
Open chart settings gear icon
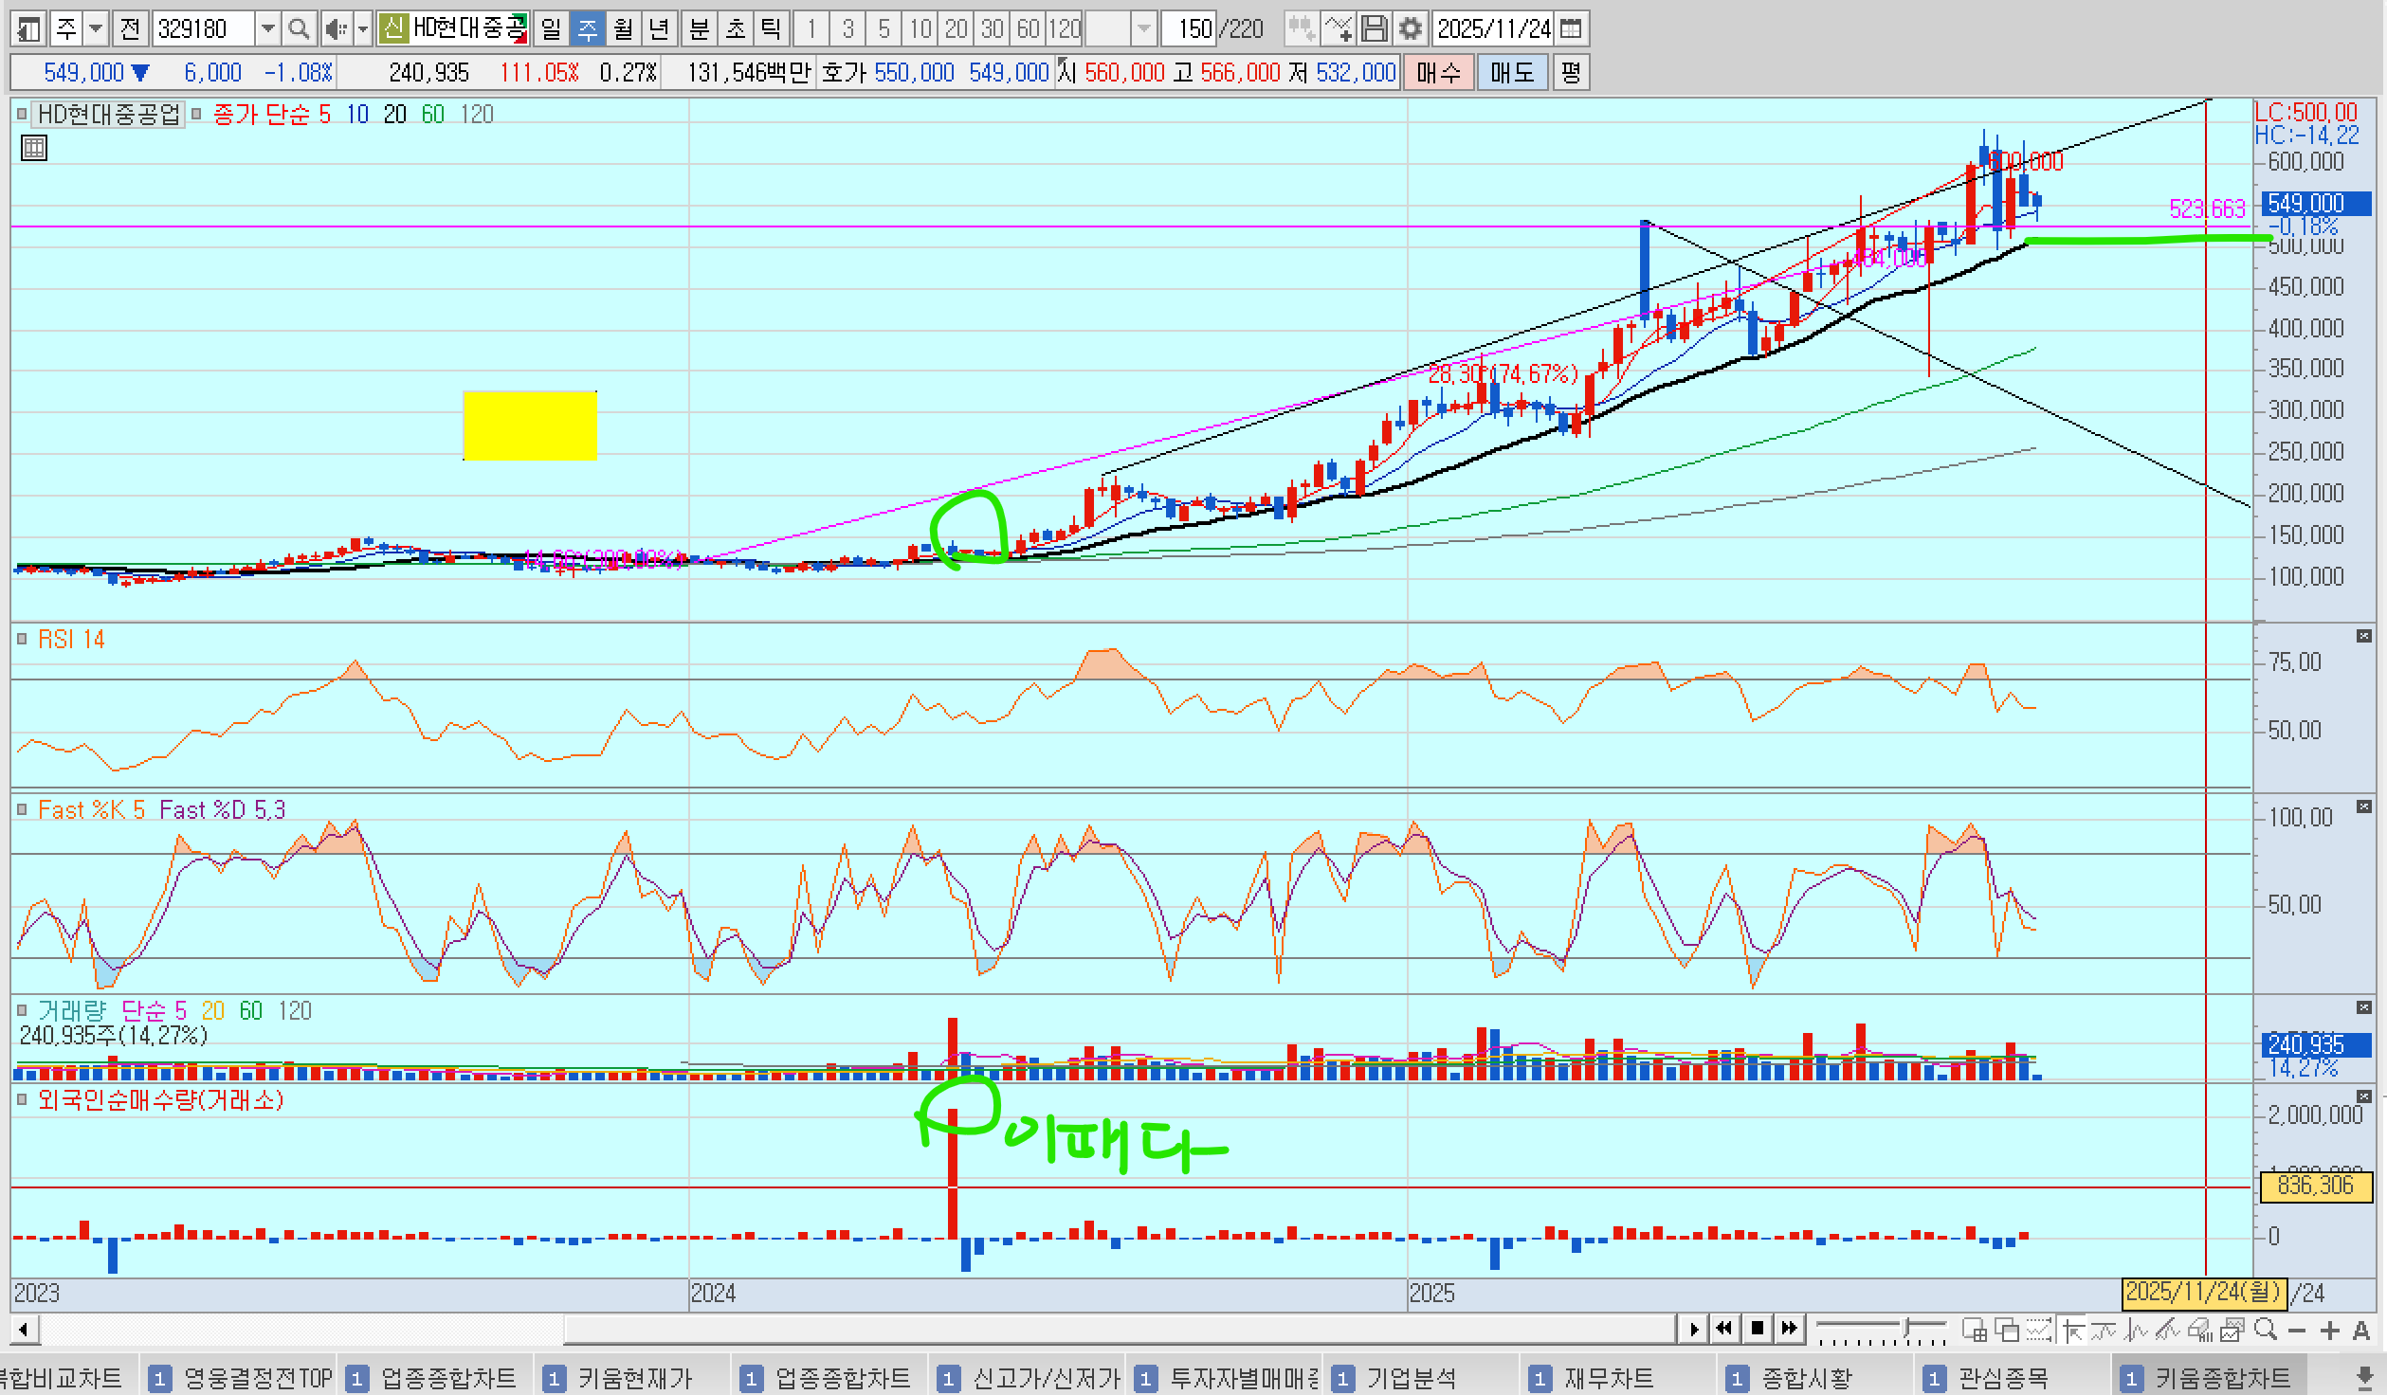1411,29
